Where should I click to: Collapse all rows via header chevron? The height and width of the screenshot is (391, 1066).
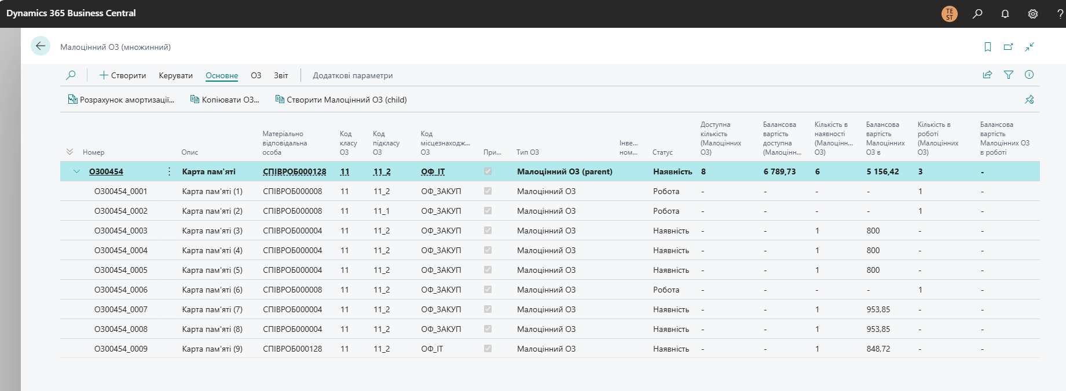pyautogui.click(x=69, y=152)
